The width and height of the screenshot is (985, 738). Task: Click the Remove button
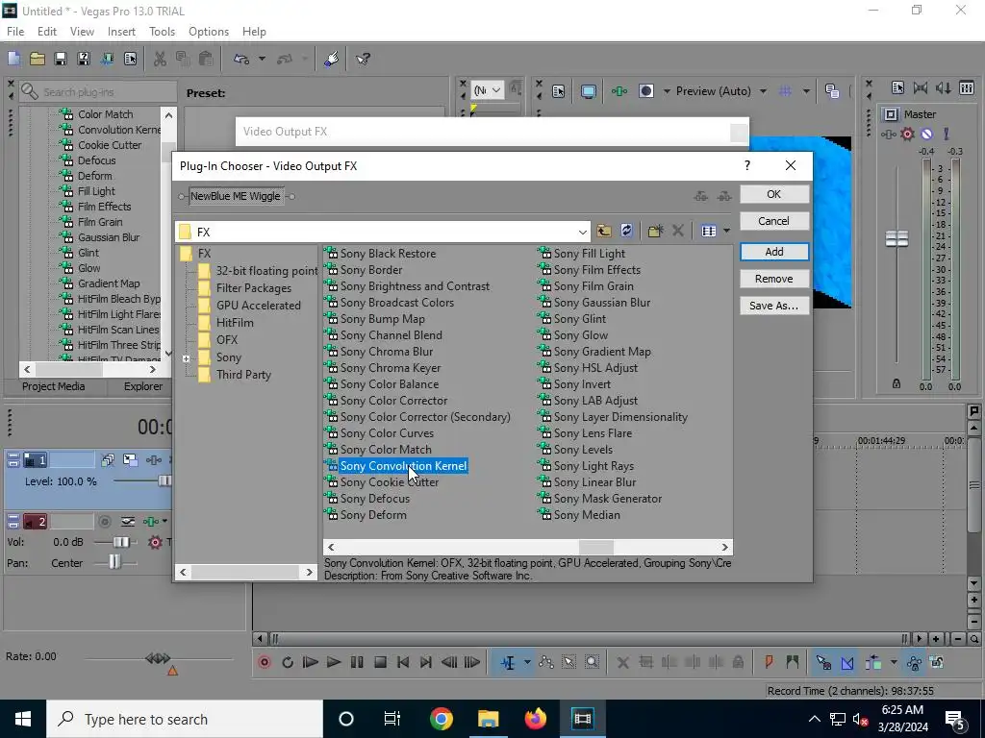pos(774,279)
